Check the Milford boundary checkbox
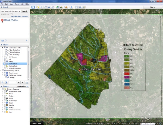The image size is (163, 125). click(x=5, y=68)
